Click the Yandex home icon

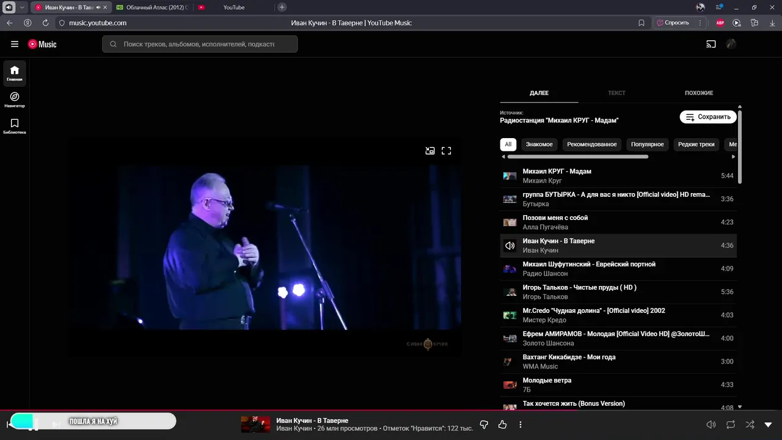27,23
